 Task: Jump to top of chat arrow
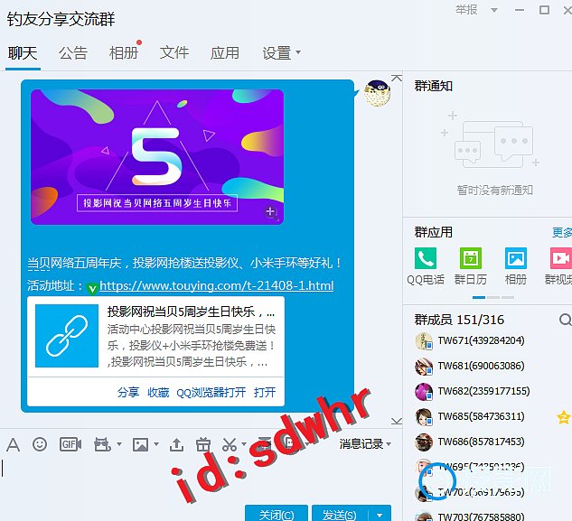tap(397, 78)
